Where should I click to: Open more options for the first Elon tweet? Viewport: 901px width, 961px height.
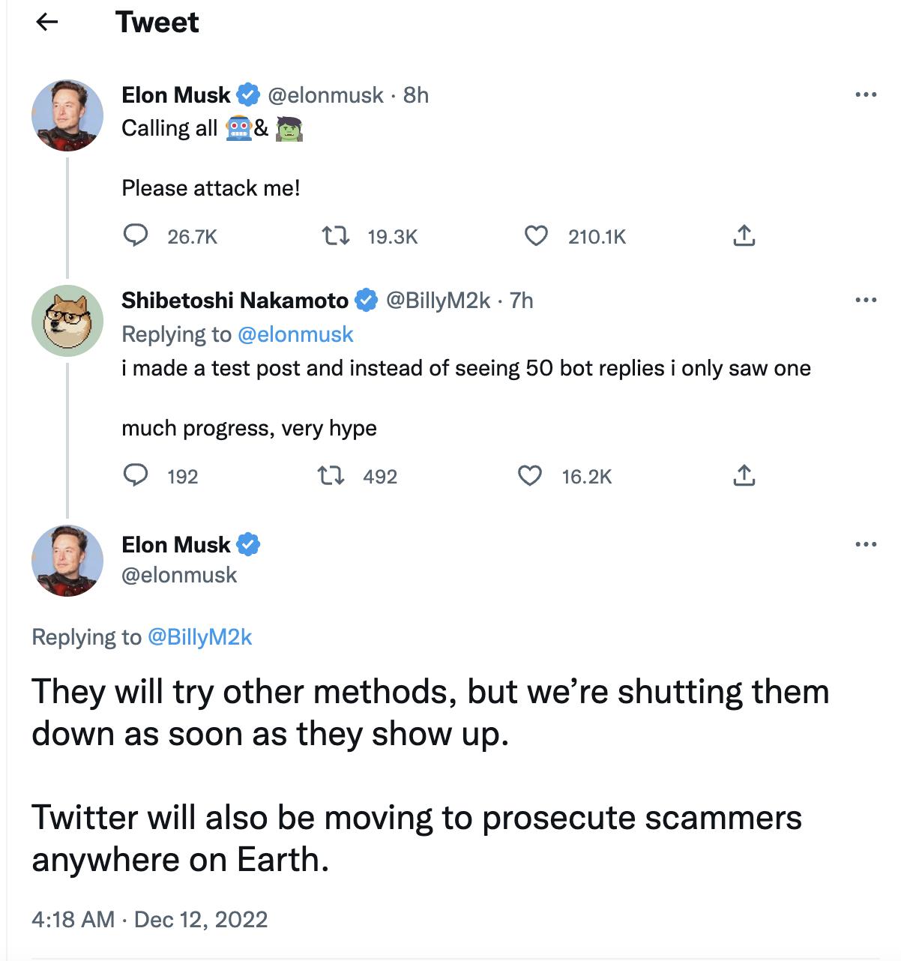click(x=866, y=95)
